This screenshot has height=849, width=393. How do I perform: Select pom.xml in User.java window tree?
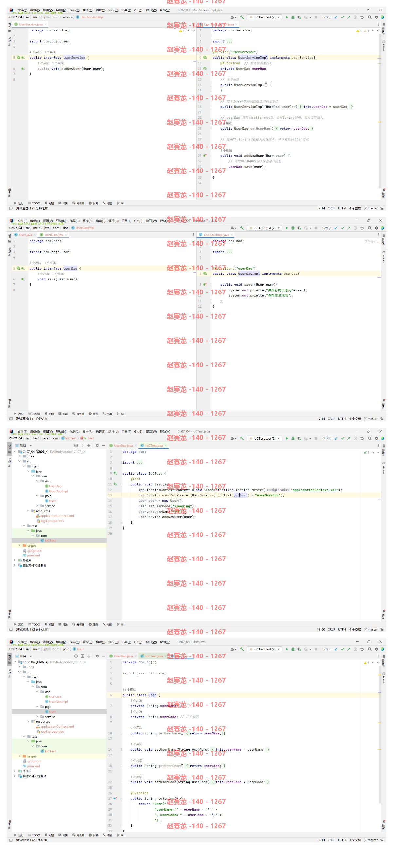click(x=33, y=766)
